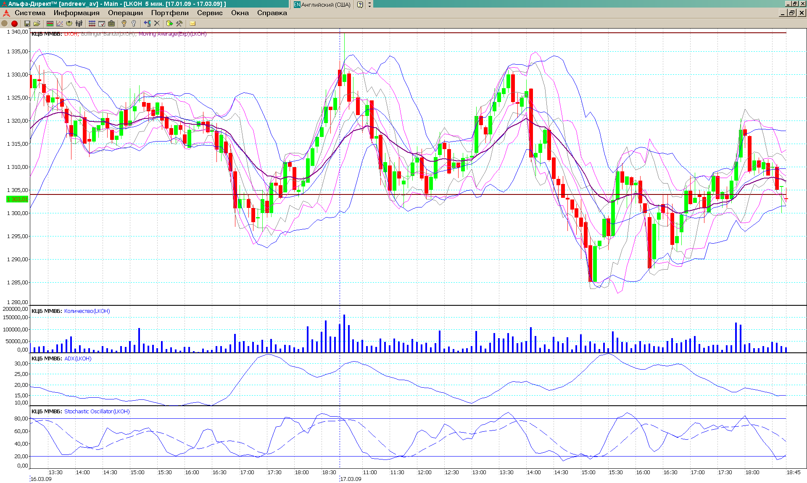Open settings with hammer and wrench icon
Image resolution: width=807 pixels, height=483 pixels.
coord(179,24)
